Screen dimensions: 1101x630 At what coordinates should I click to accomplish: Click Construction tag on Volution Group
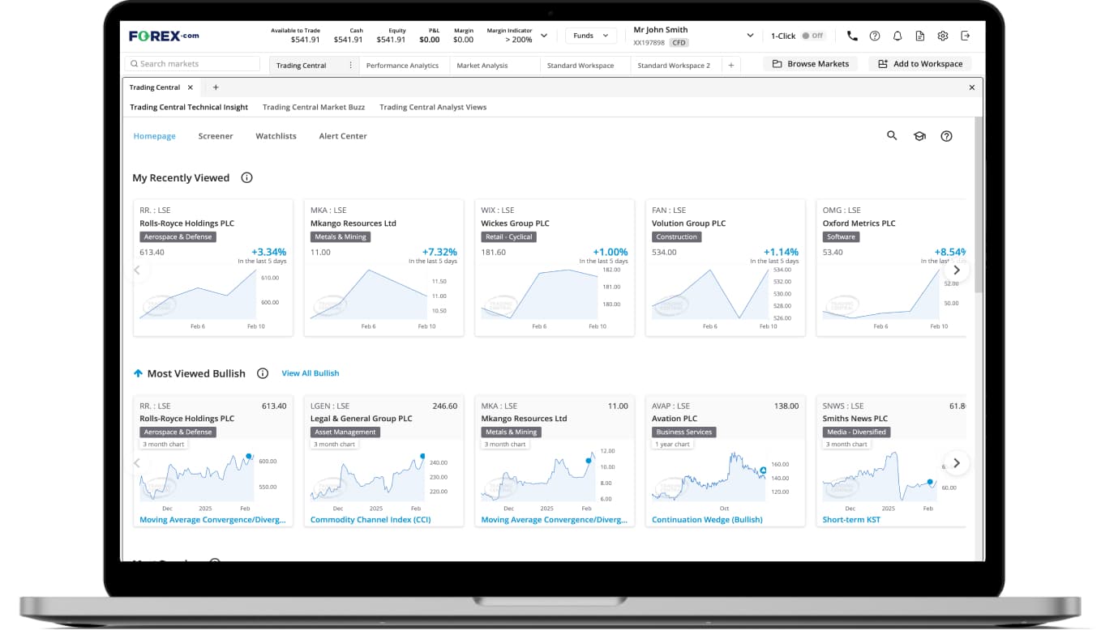pos(677,237)
